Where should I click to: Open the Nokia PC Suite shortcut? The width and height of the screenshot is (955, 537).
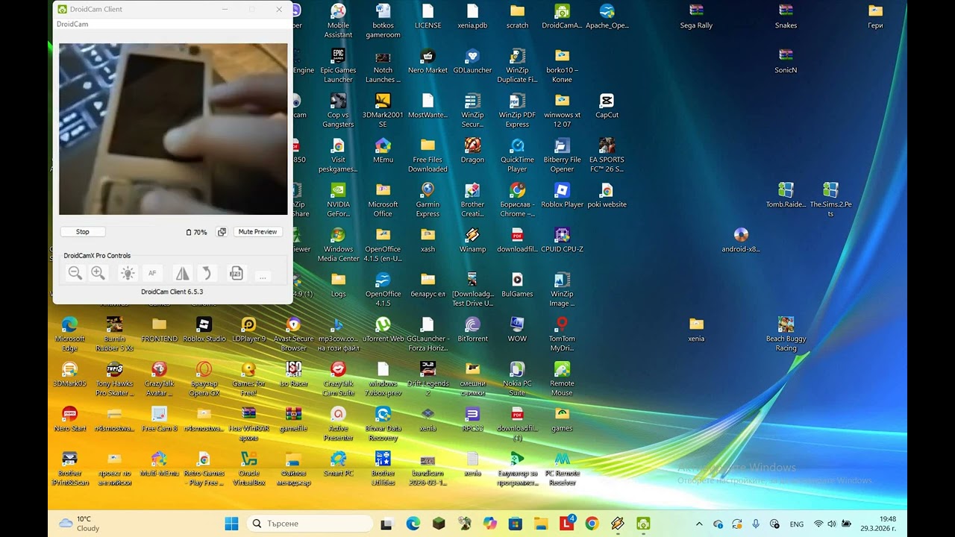pos(517,379)
